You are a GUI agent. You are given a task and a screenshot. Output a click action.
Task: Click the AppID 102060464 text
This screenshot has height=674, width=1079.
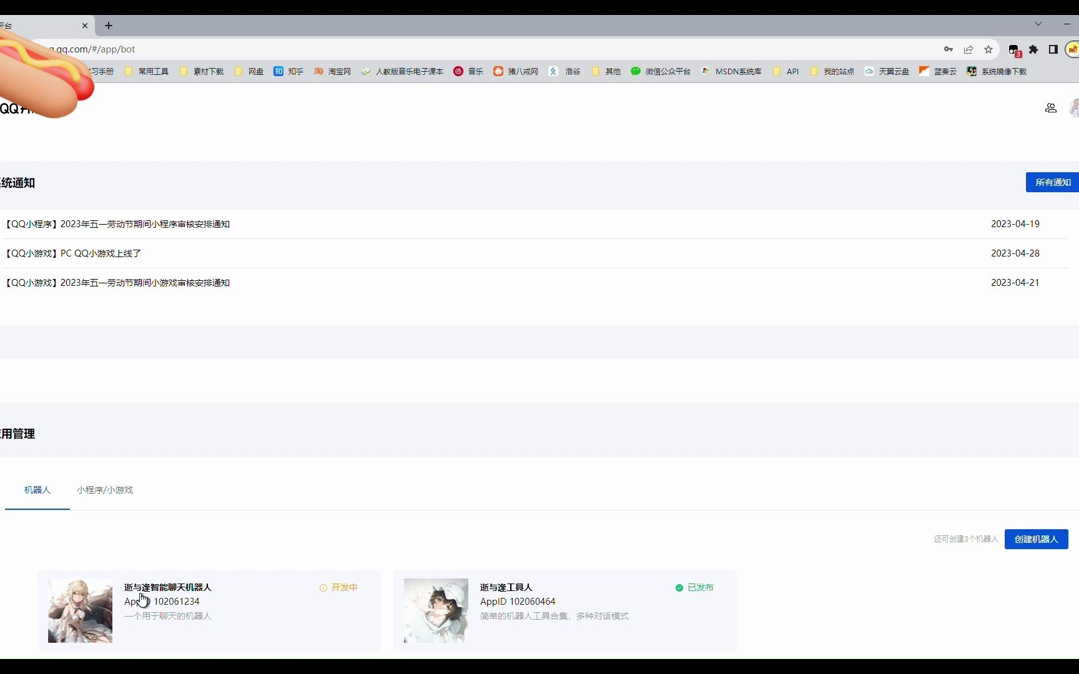pyautogui.click(x=518, y=602)
